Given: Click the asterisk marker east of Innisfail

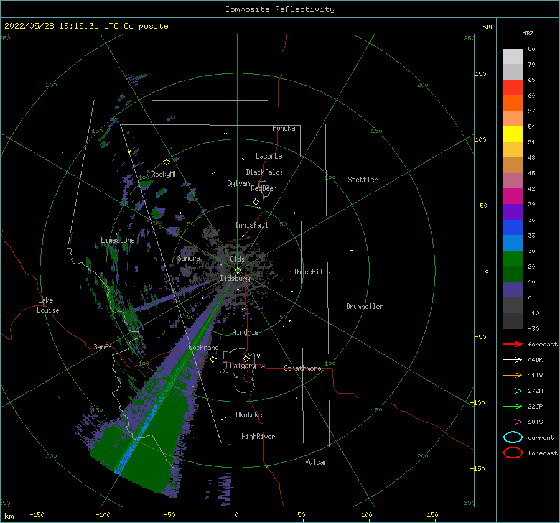Looking at the screenshot, I should [296, 213].
